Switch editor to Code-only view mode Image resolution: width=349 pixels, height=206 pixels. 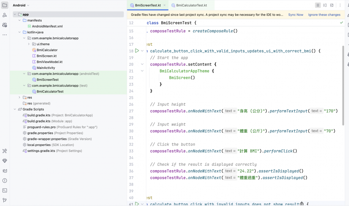point(318,5)
